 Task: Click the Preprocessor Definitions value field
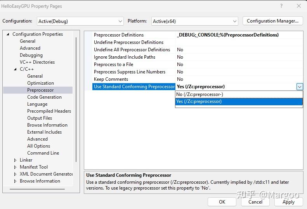[239, 35]
